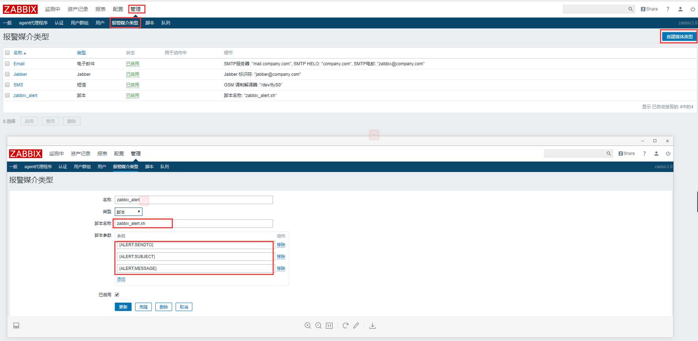The width and height of the screenshot is (698, 341).
Task: Open the user profile icon in the inner window
Action: pos(656,154)
